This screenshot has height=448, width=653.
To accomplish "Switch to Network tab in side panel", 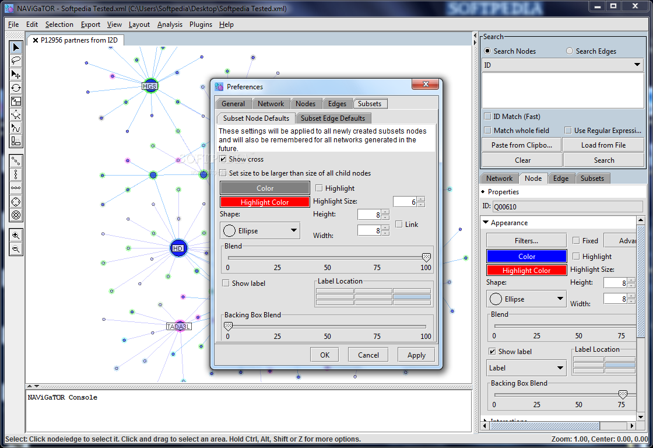I will (x=499, y=178).
